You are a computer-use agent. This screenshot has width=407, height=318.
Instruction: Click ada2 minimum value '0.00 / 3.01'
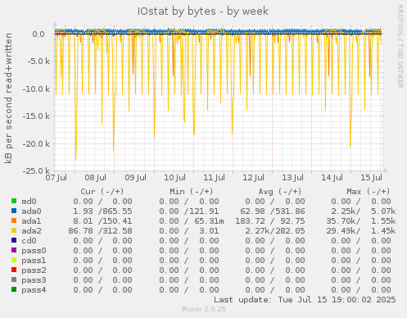point(189,231)
